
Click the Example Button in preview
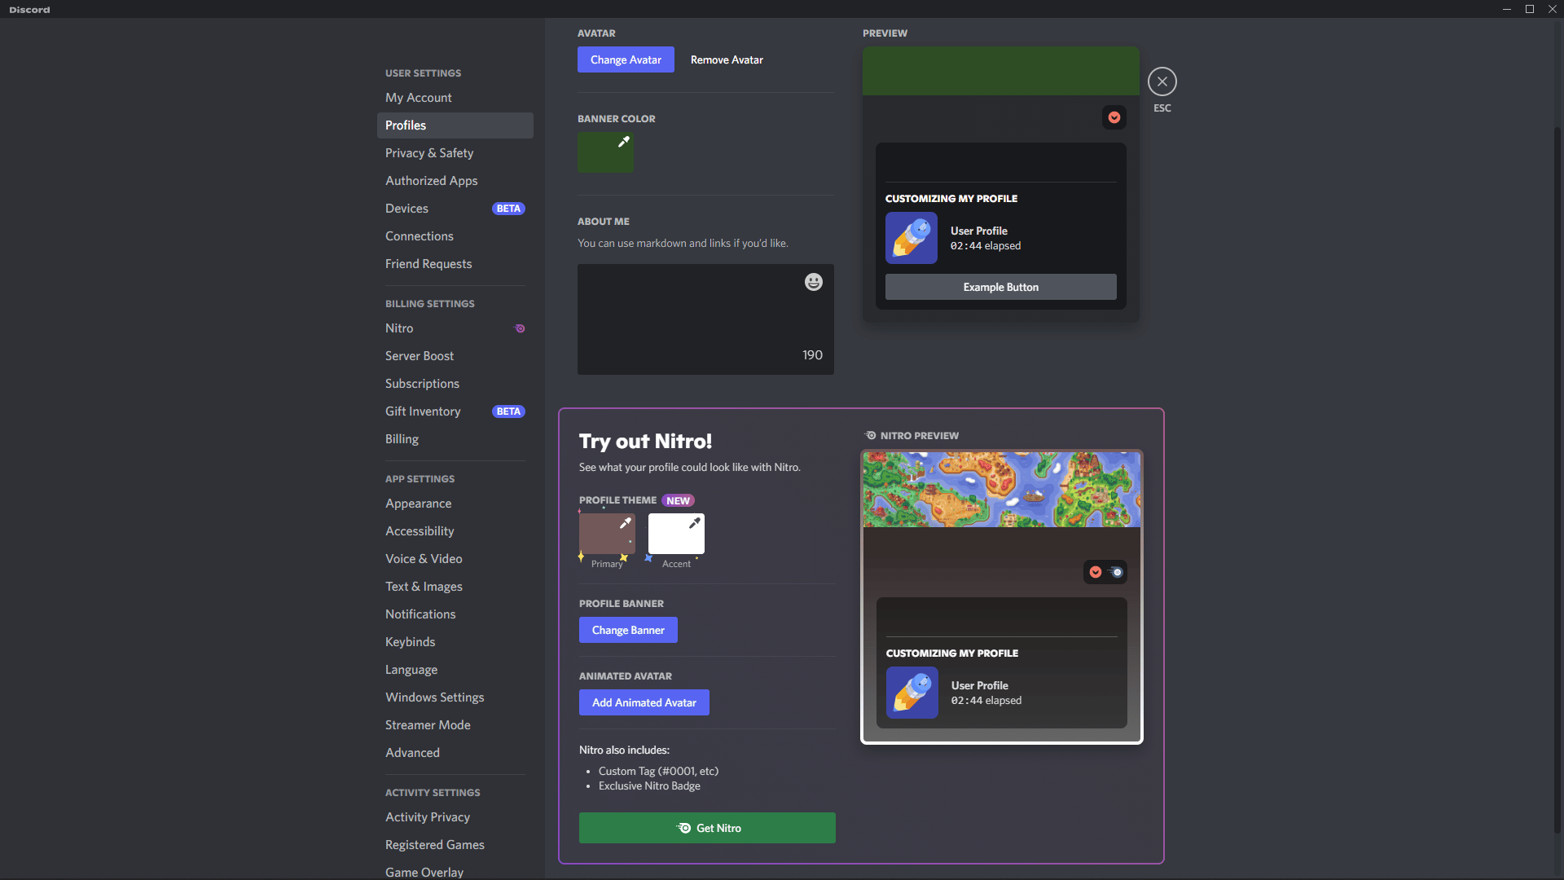tap(1000, 287)
